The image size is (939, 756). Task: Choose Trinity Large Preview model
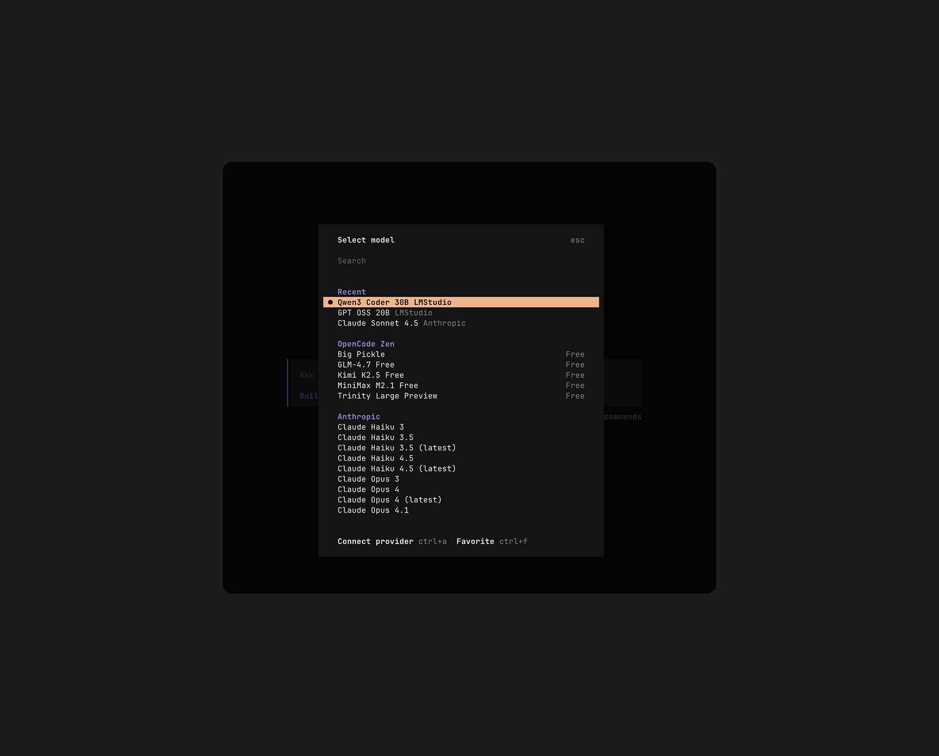pos(387,396)
